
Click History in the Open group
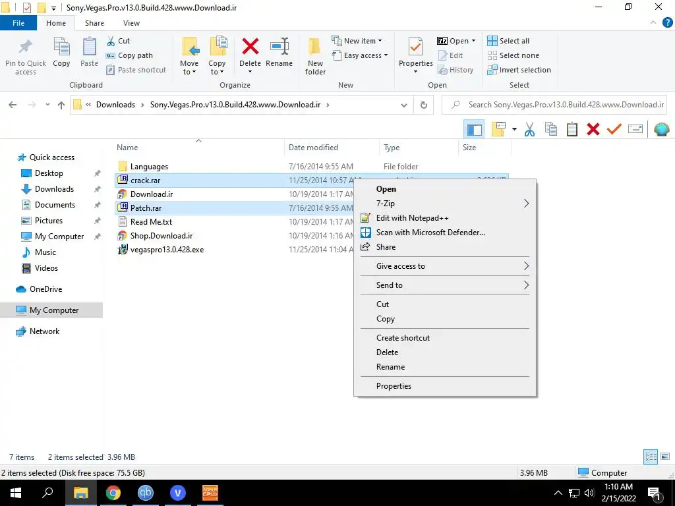coord(455,70)
